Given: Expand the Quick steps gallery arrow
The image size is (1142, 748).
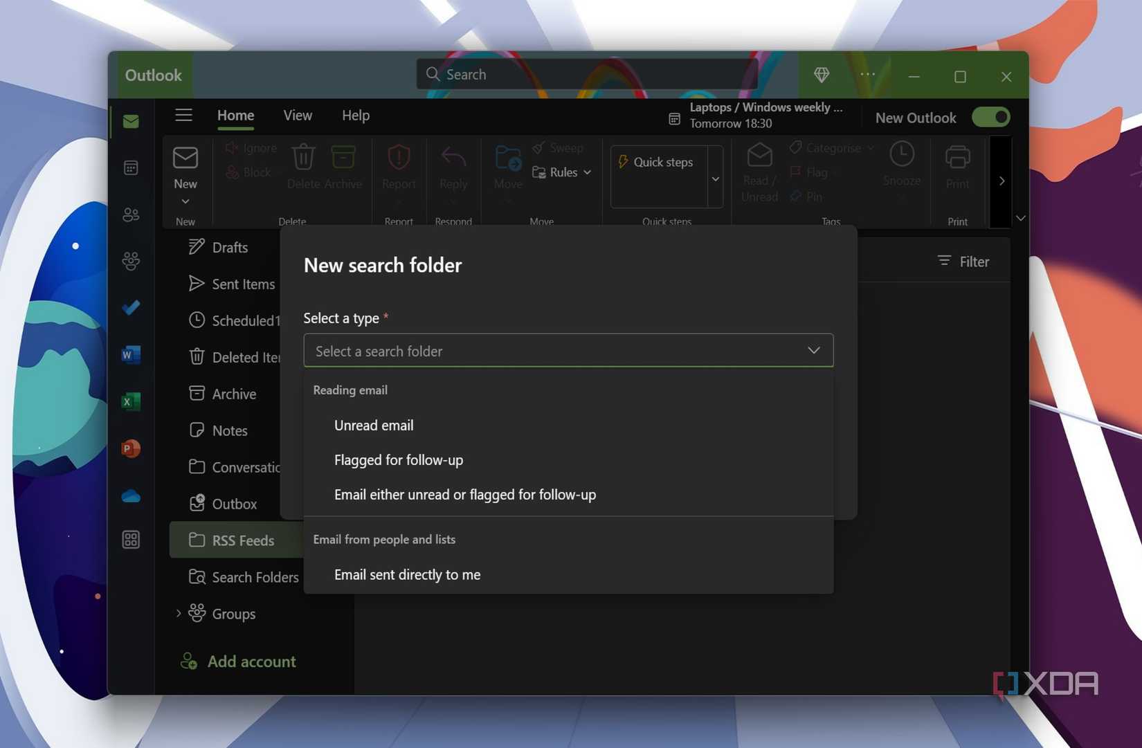Looking at the screenshot, I should click(716, 179).
